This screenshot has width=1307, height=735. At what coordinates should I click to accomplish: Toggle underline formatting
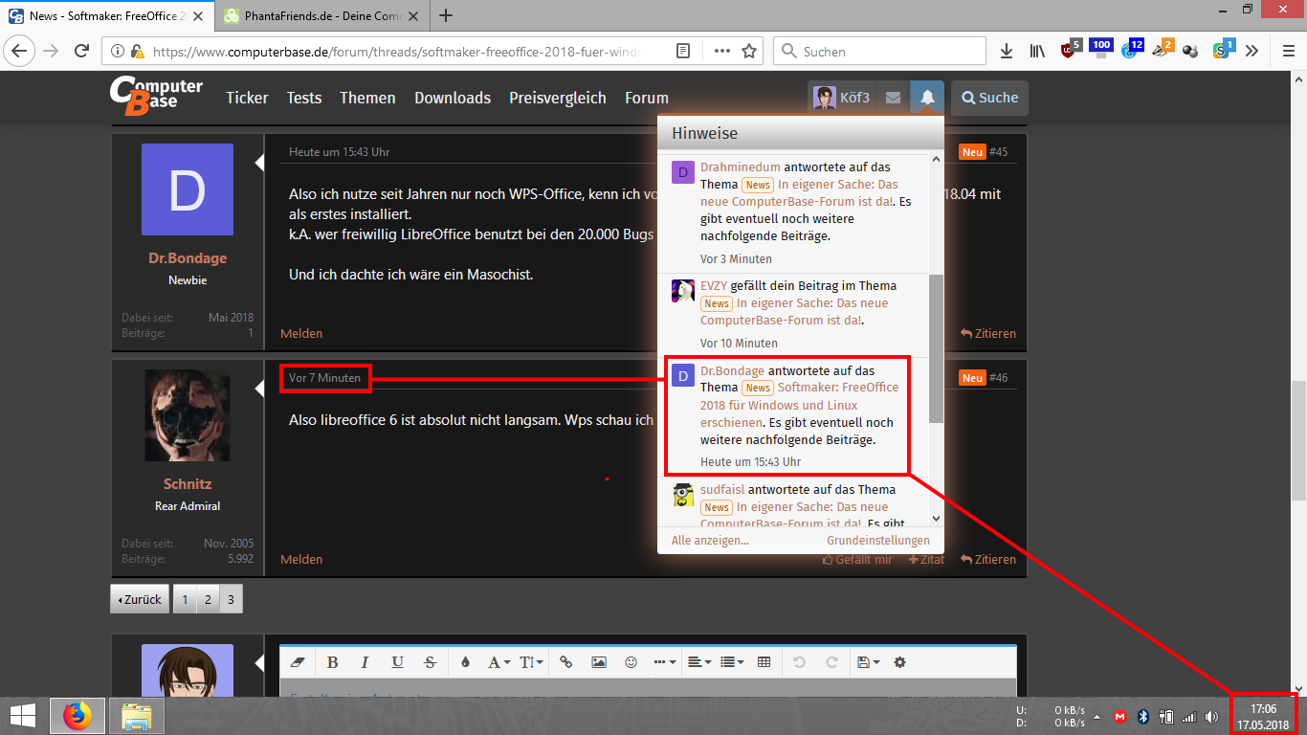397,661
